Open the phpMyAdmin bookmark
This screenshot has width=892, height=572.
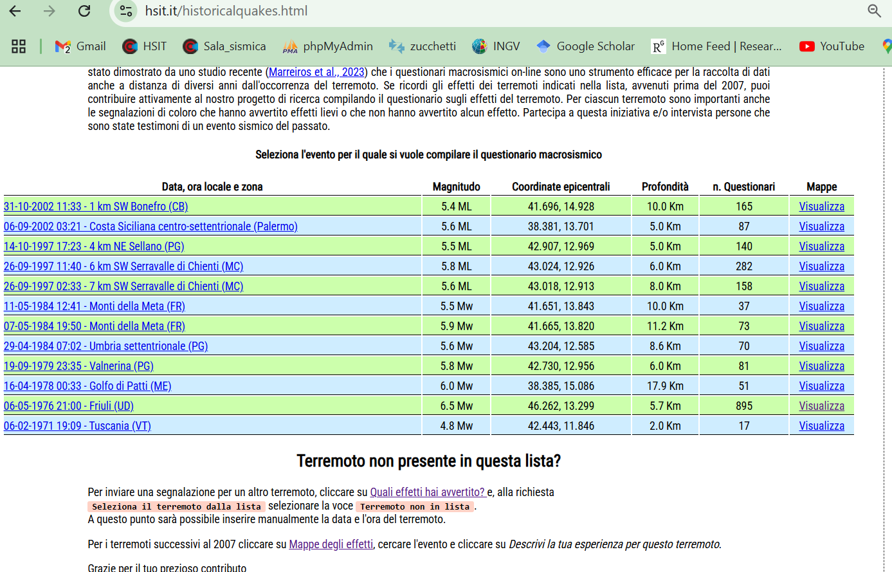[328, 46]
